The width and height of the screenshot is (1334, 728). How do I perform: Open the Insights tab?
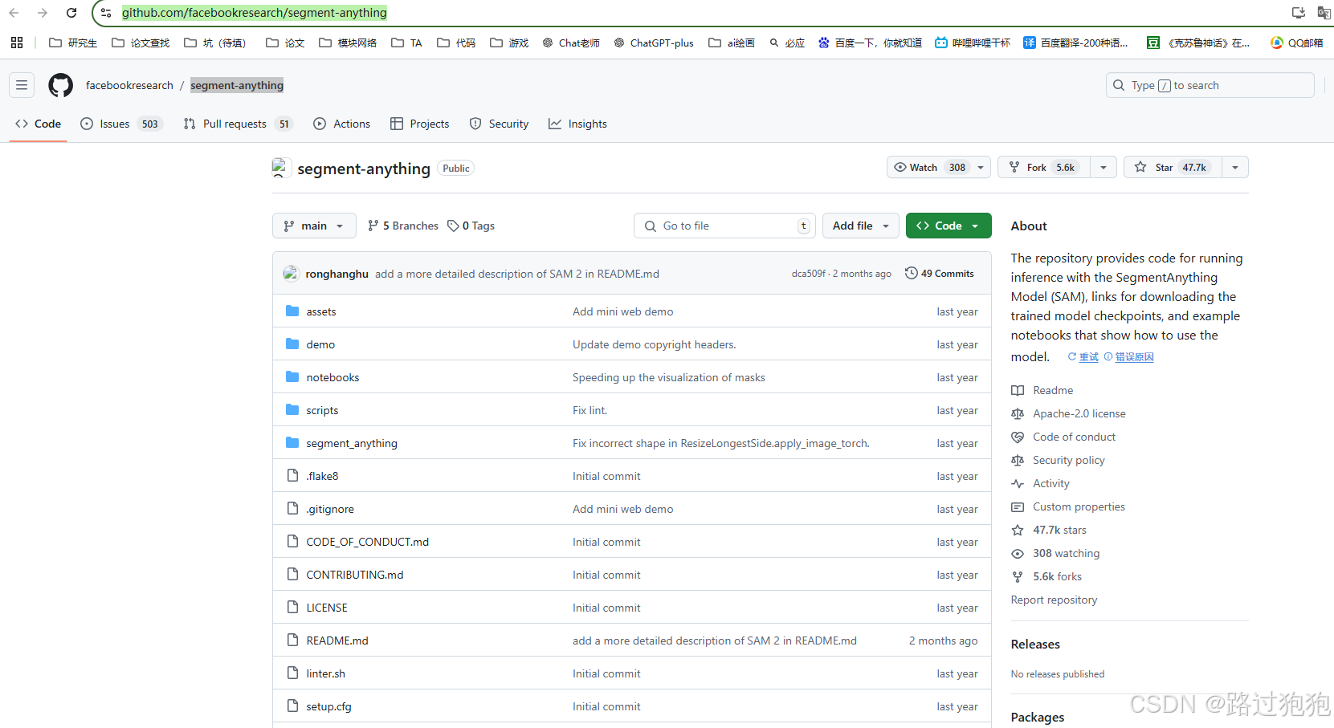[x=577, y=124]
